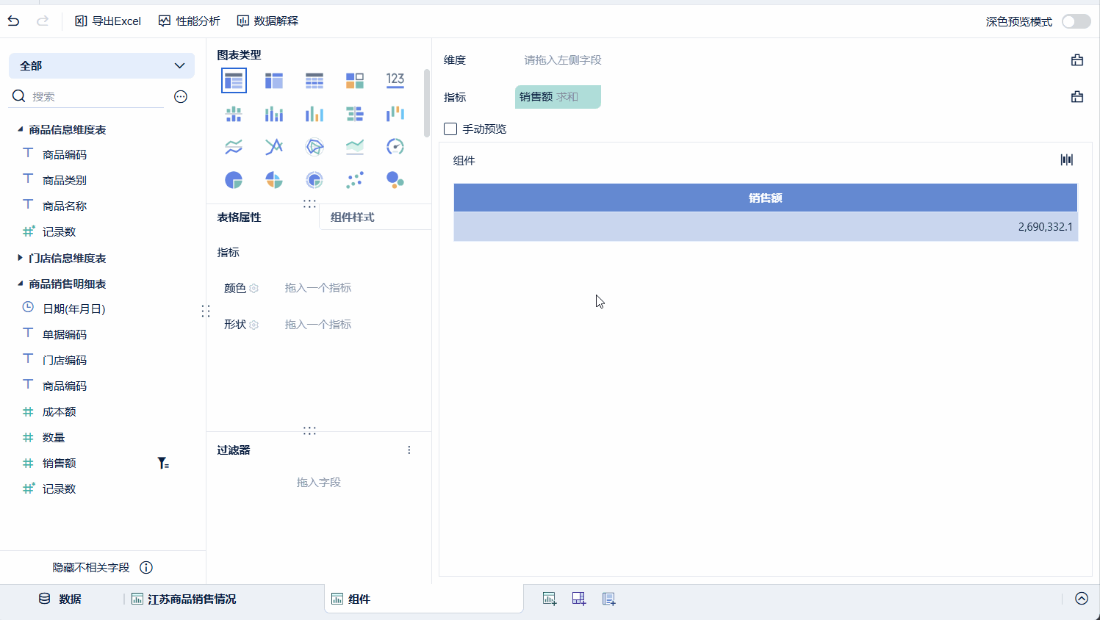Image resolution: width=1100 pixels, height=620 pixels.
Task: Select the 123 KPI indicator card chart type
Action: pos(395,81)
